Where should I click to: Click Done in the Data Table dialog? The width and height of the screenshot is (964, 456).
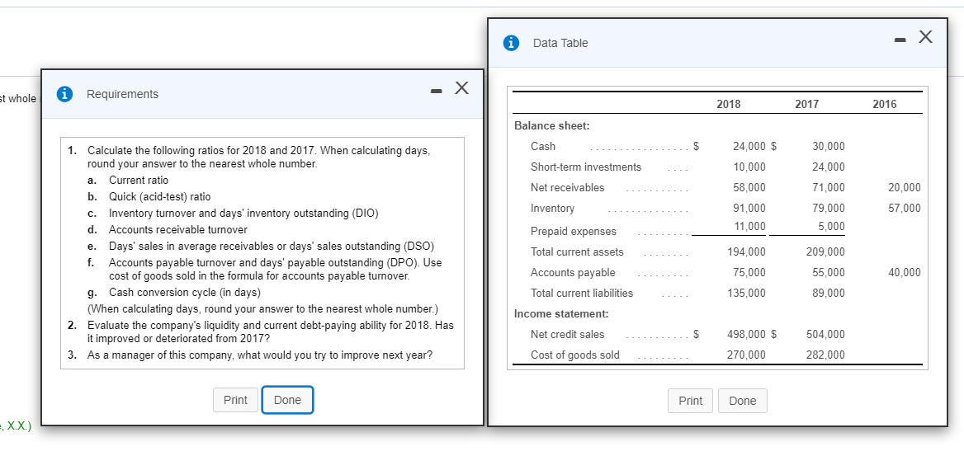(743, 402)
